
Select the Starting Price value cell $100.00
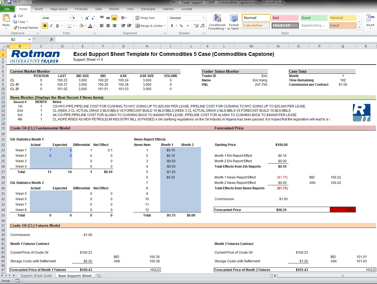tap(281, 145)
